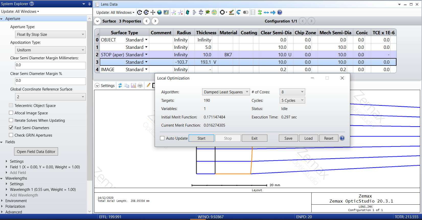Viewport: 422px width, 220px height.
Task: Click the blue help icon in Lens Data toolbar
Action: (x=280, y=12)
